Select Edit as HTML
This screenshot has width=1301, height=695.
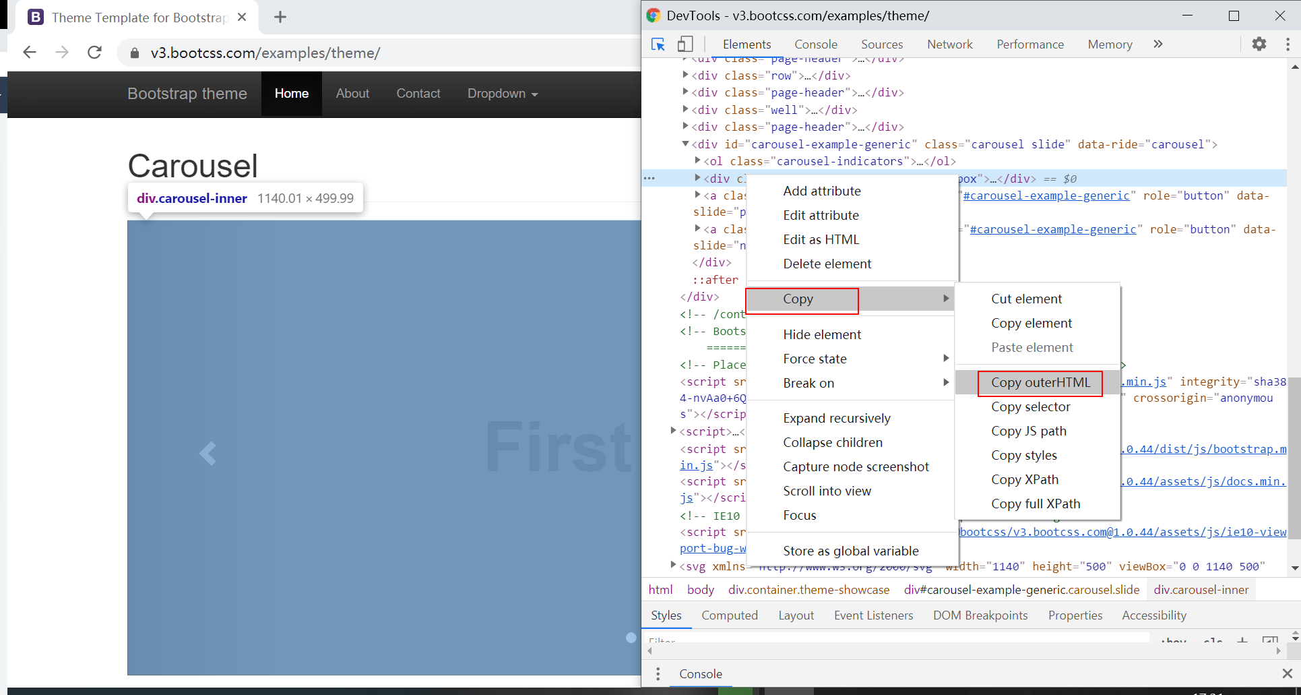(852, 239)
